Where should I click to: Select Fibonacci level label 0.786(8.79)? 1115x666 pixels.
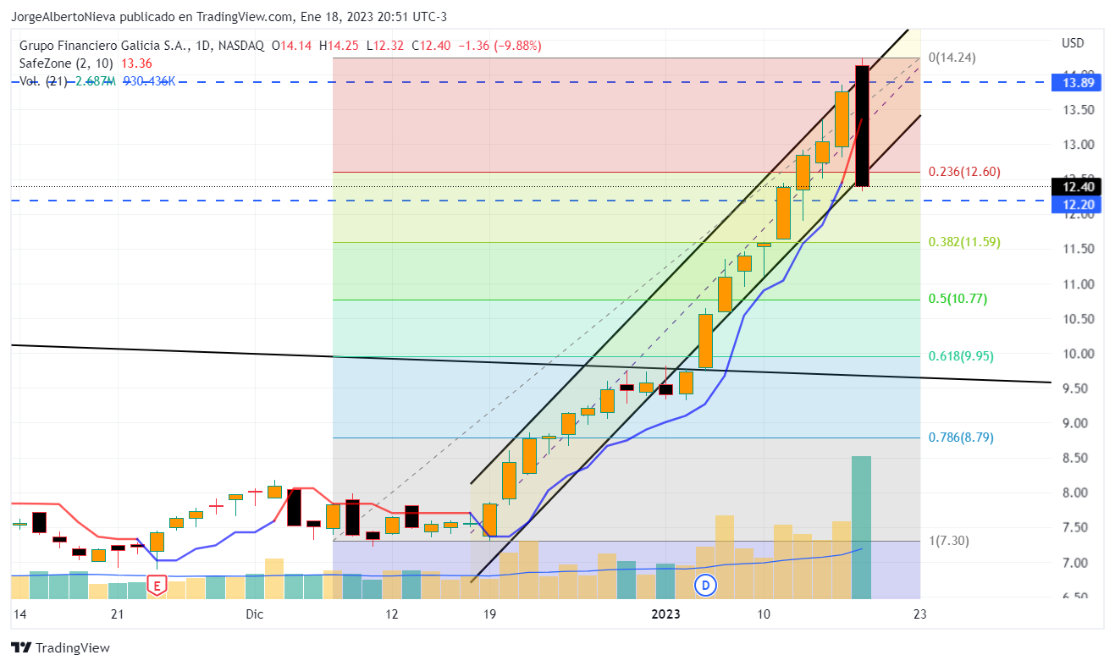click(x=961, y=438)
